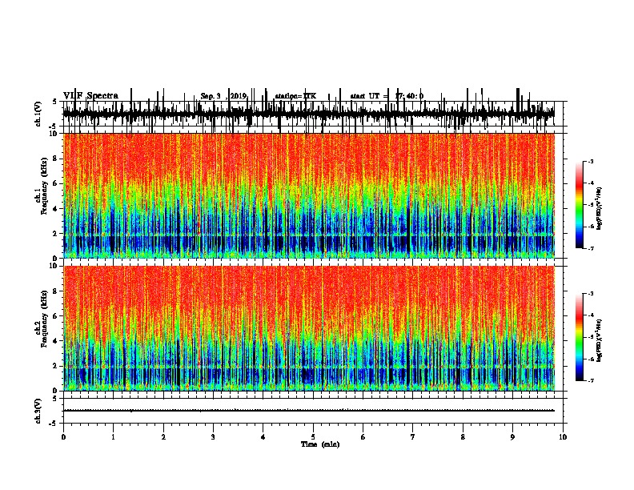The image size is (634, 490).
Task: Click the "-3" label on ch.1 colorbar
Action: click(590, 161)
